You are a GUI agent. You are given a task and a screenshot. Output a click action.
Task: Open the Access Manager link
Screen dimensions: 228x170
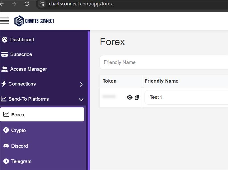pyautogui.click(x=28, y=69)
